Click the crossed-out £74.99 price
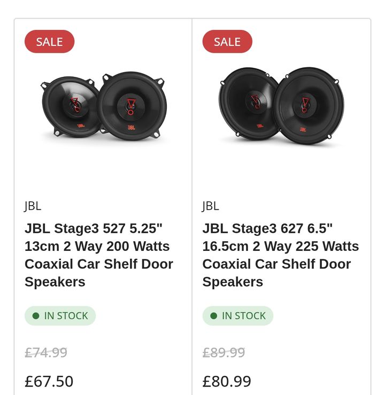Viewport: 385px width, 395px height. 46,353
